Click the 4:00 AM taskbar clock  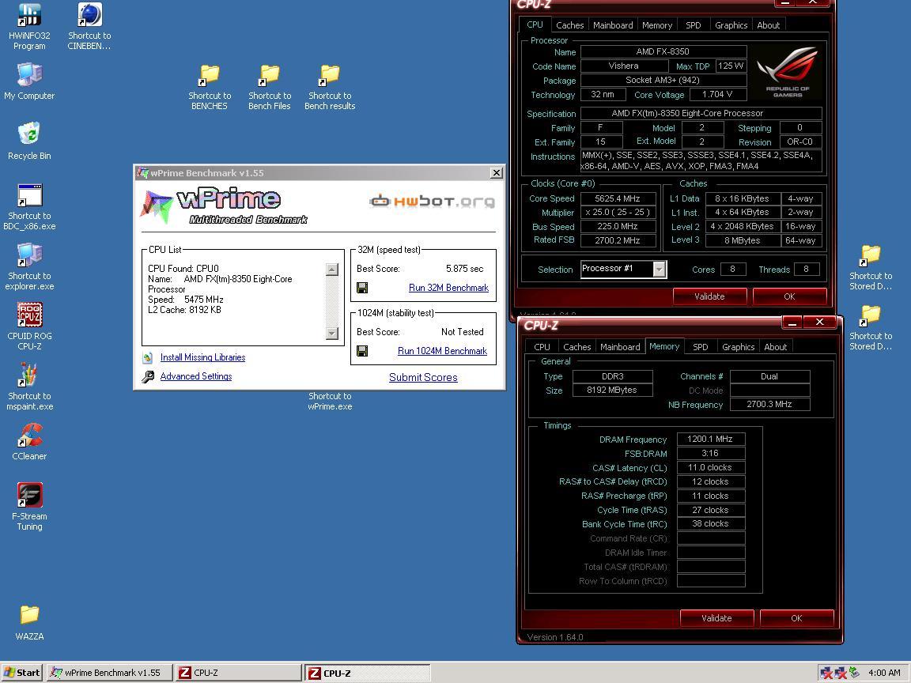(883, 673)
